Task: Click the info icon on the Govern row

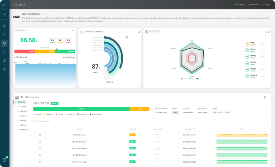Action: pyautogui.click(x=40, y=142)
